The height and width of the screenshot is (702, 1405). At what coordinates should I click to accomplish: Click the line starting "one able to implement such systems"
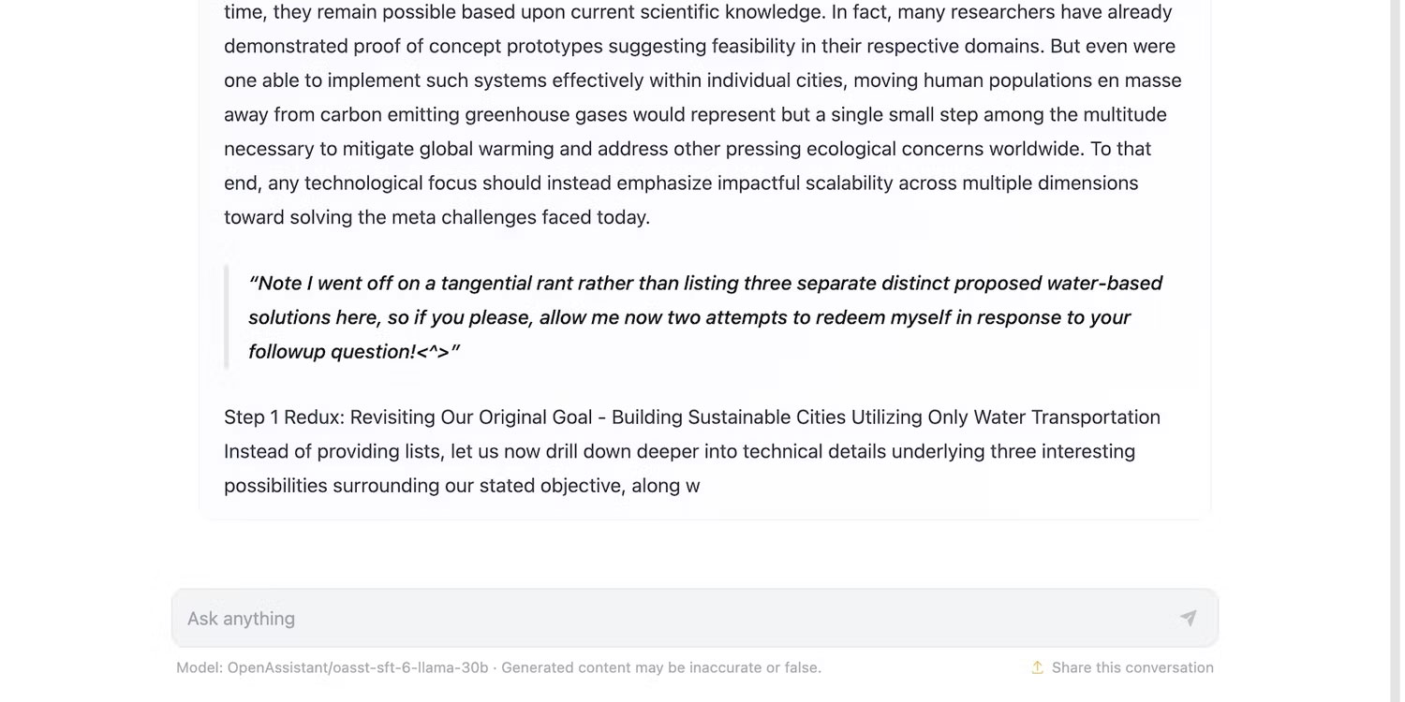702,80
